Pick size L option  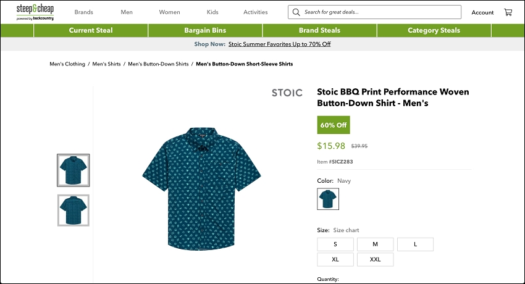click(x=415, y=244)
